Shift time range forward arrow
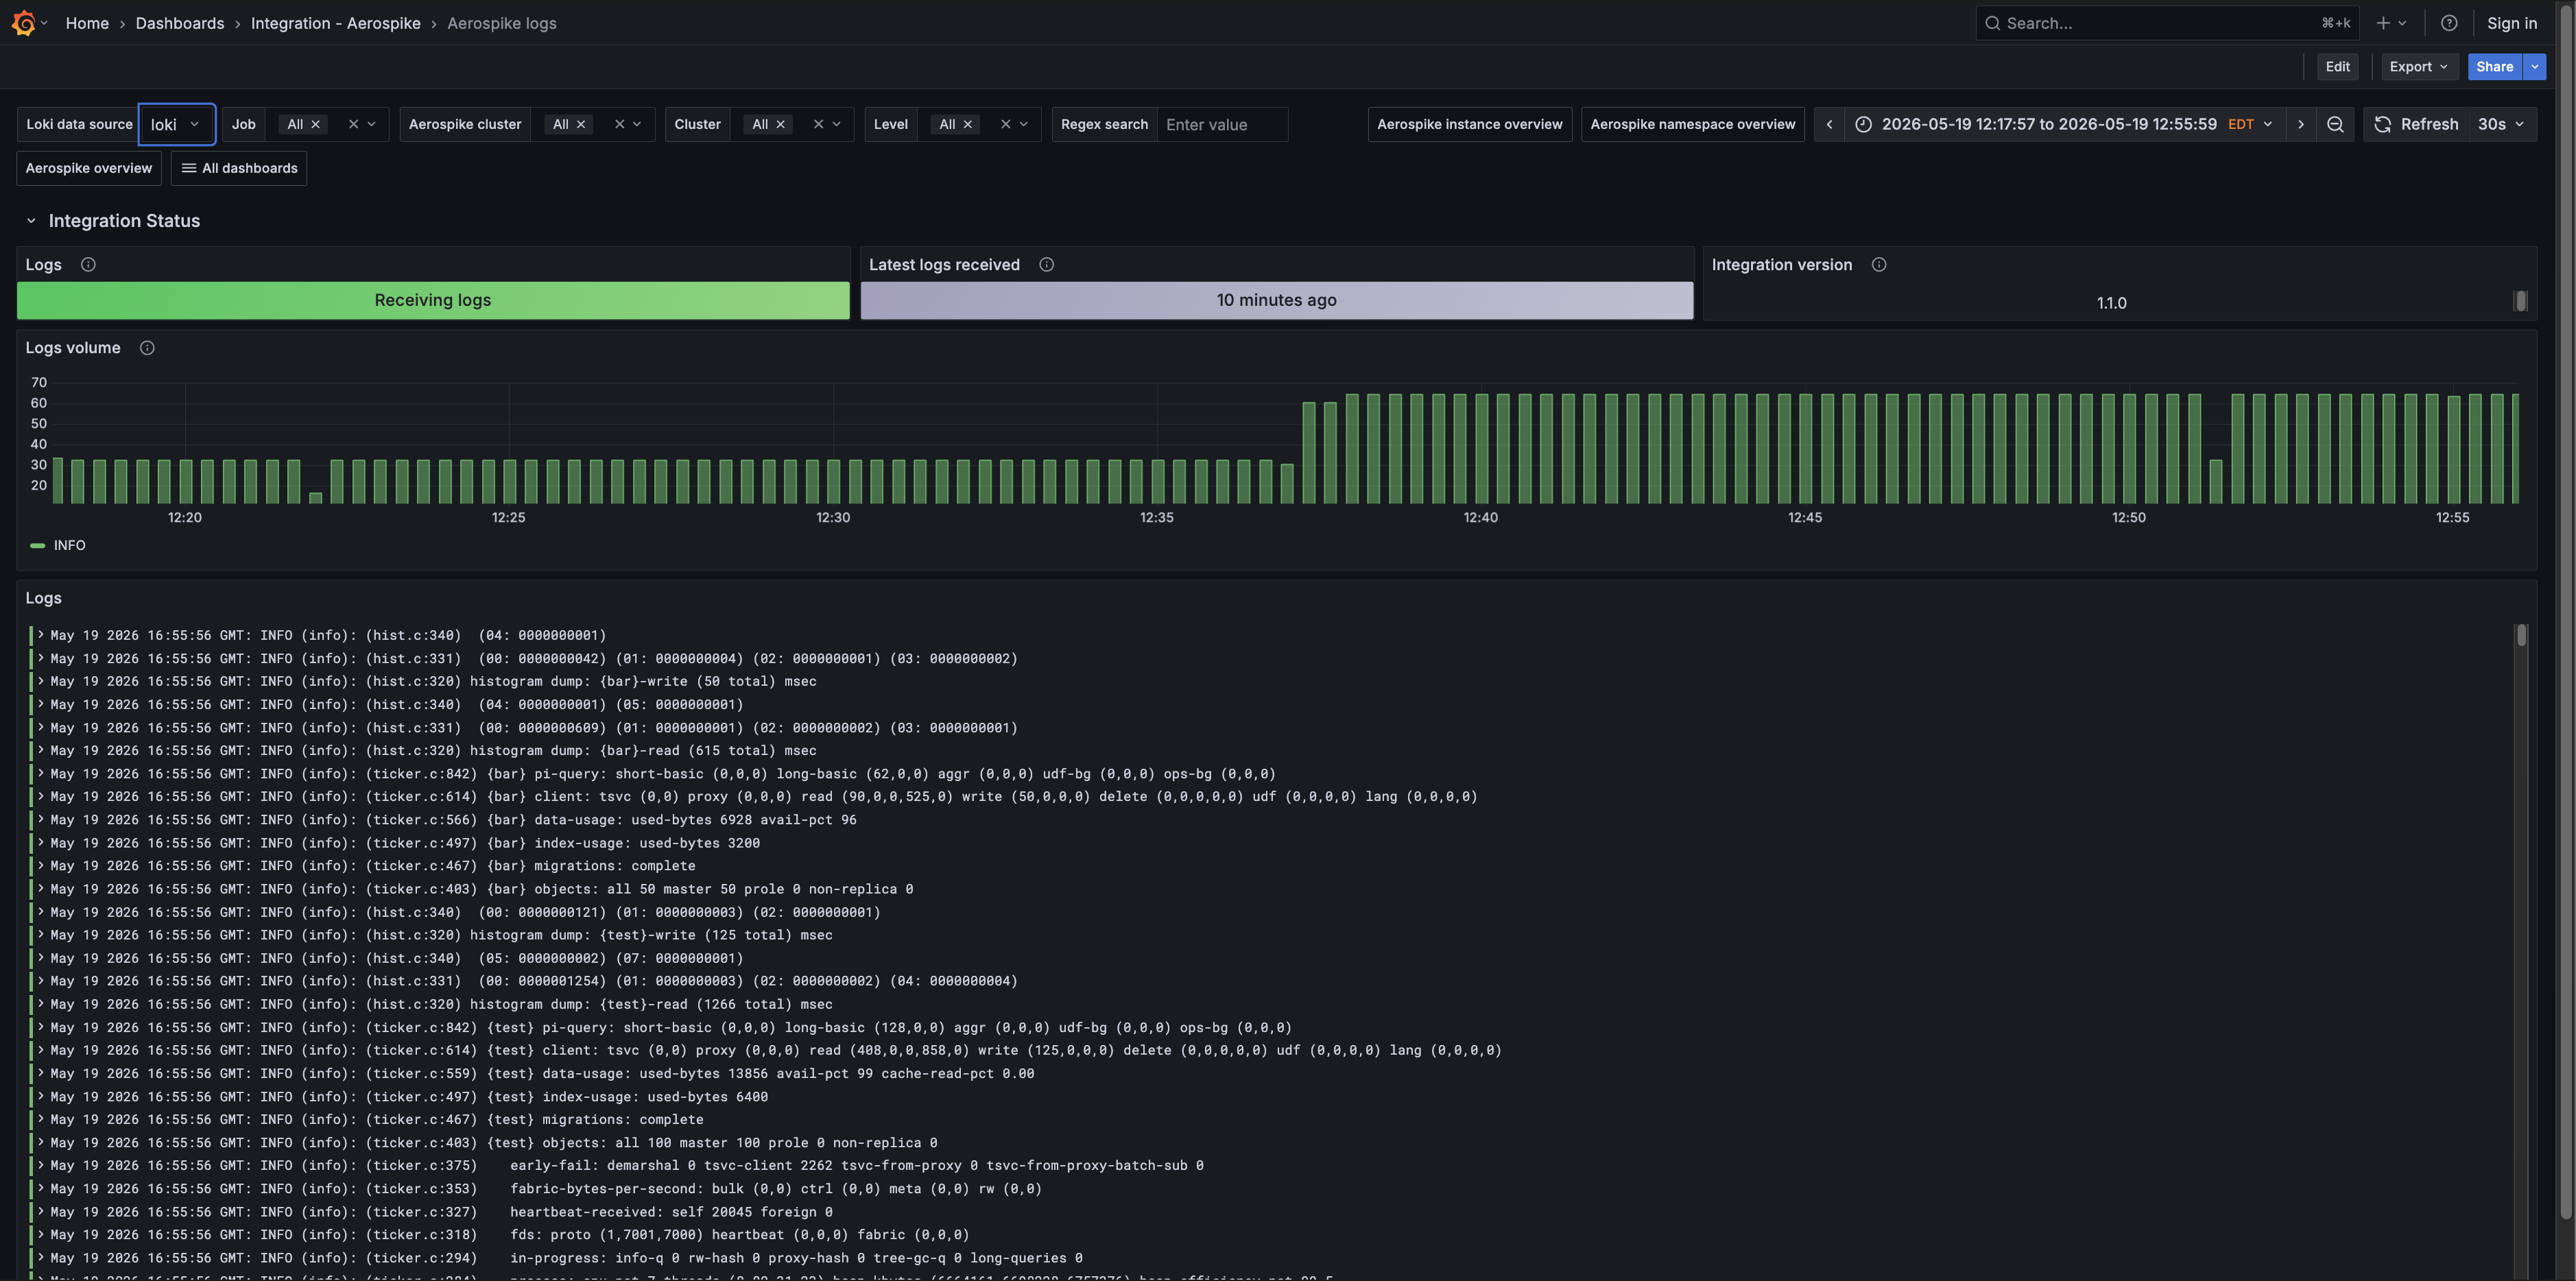Image resolution: width=2576 pixels, height=1281 pixels. (2300, 124)
